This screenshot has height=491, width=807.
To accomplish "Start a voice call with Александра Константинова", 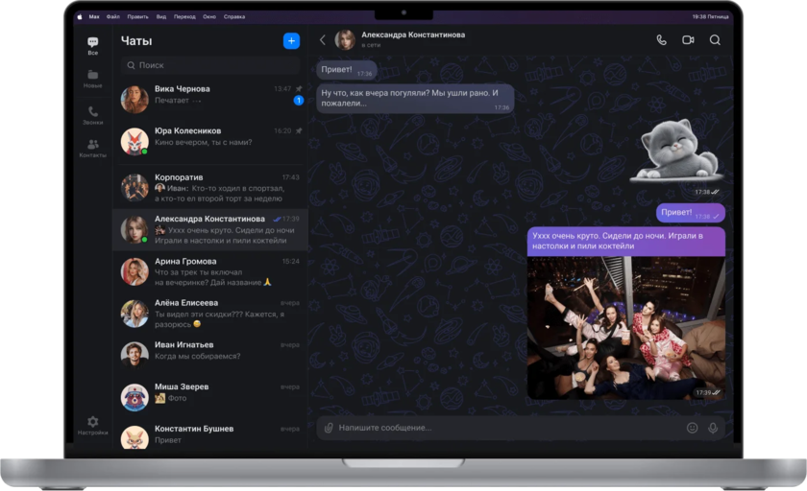I will 661,40.
